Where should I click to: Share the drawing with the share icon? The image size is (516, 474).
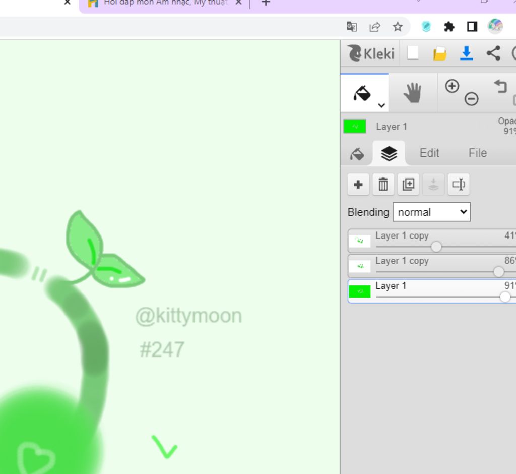(493, 53)
